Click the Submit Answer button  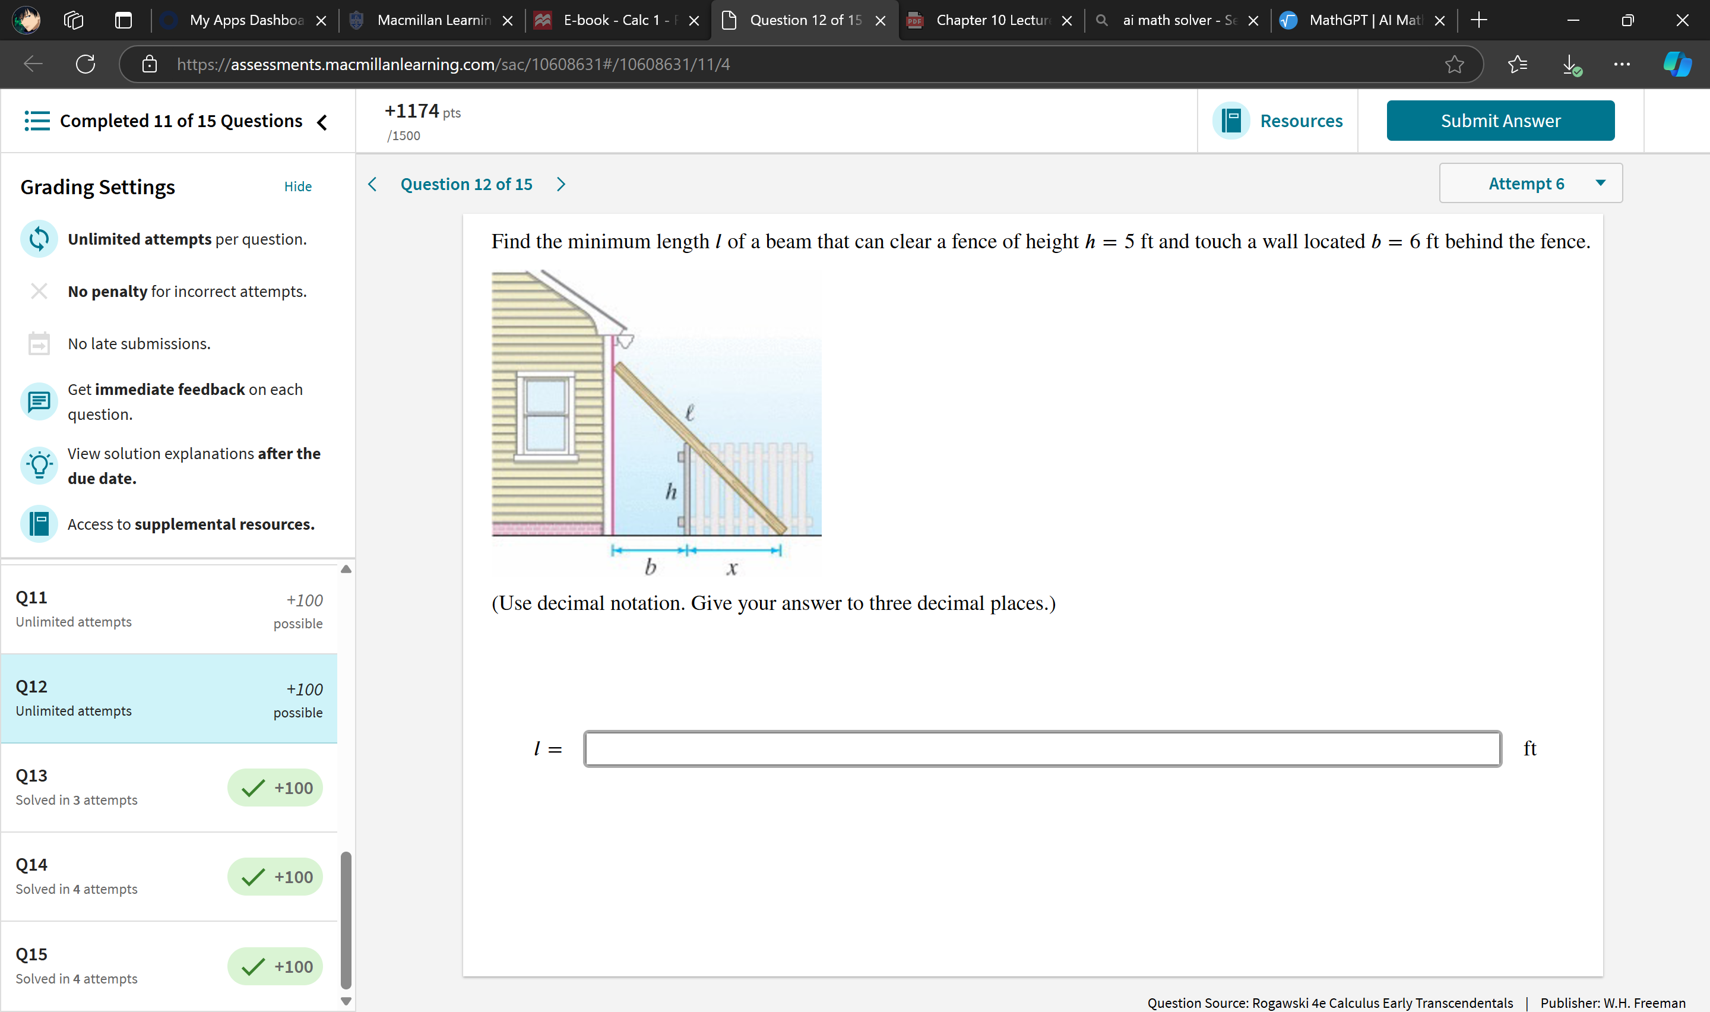pyautogui.click(x=1500, y=121)
